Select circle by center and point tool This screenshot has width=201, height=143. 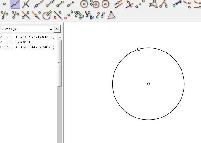(84, 4)
